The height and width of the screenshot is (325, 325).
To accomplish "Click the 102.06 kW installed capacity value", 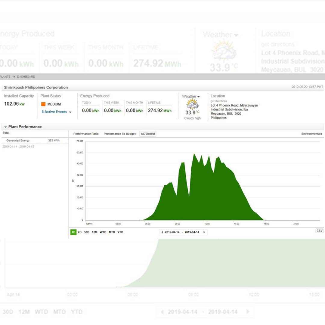I will (x=14, y=104).
